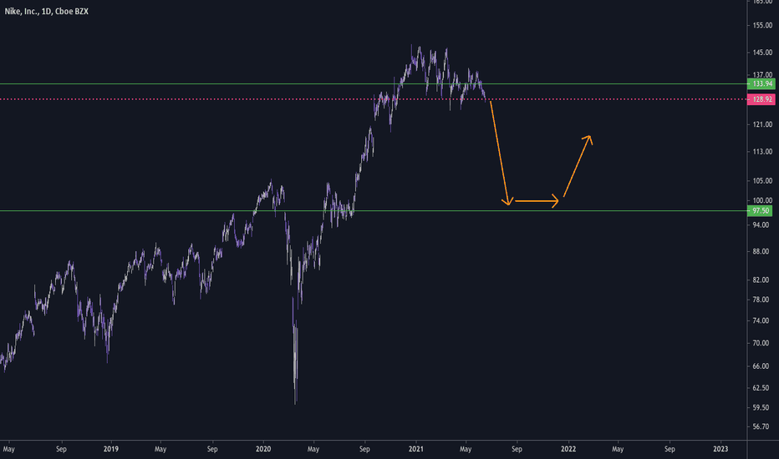This screenshot has height=459, width=779.
Task: Click the 2019 label on time axis
Action: pos(111,449)
